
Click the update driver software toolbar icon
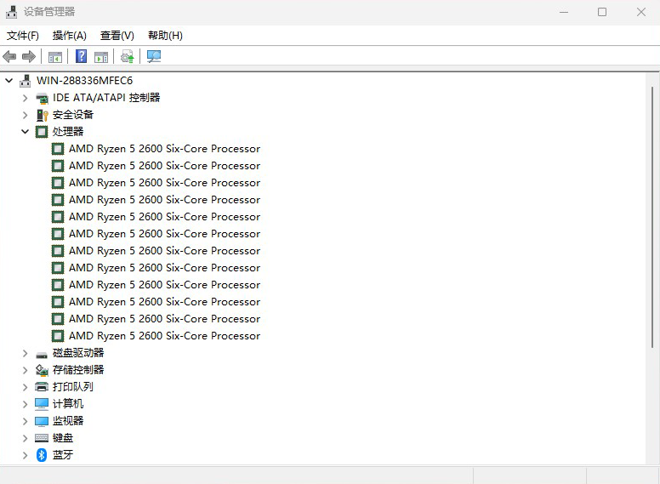click(127, 56)
